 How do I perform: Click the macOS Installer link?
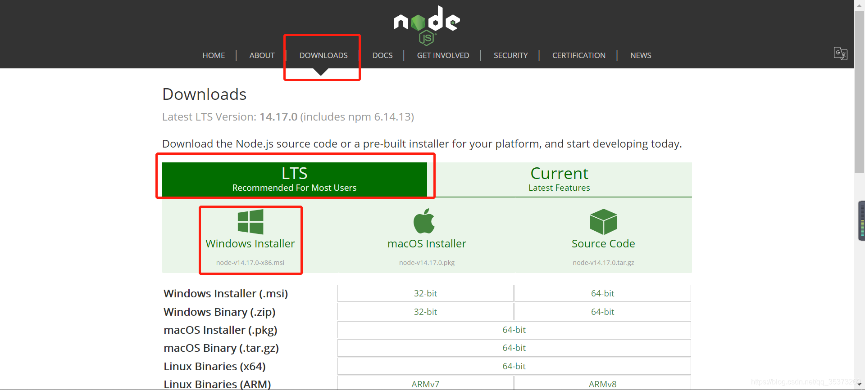pyautogui.click(x=427, y=244)
